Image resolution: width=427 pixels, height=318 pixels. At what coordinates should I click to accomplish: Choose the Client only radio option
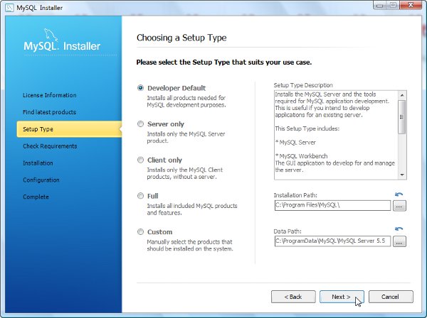(x=140, y=160)
